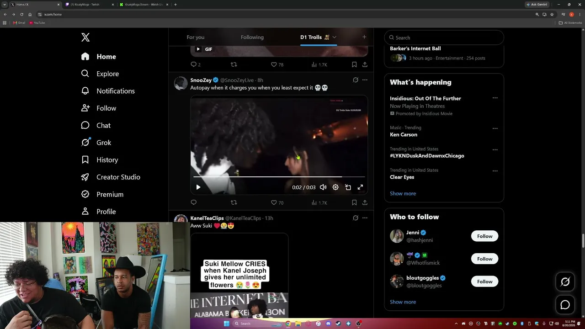Image resolution: width=585 pixels, height=329 pixels.
Task: Open the floating chat messages button
Action: tap(565, 305)
